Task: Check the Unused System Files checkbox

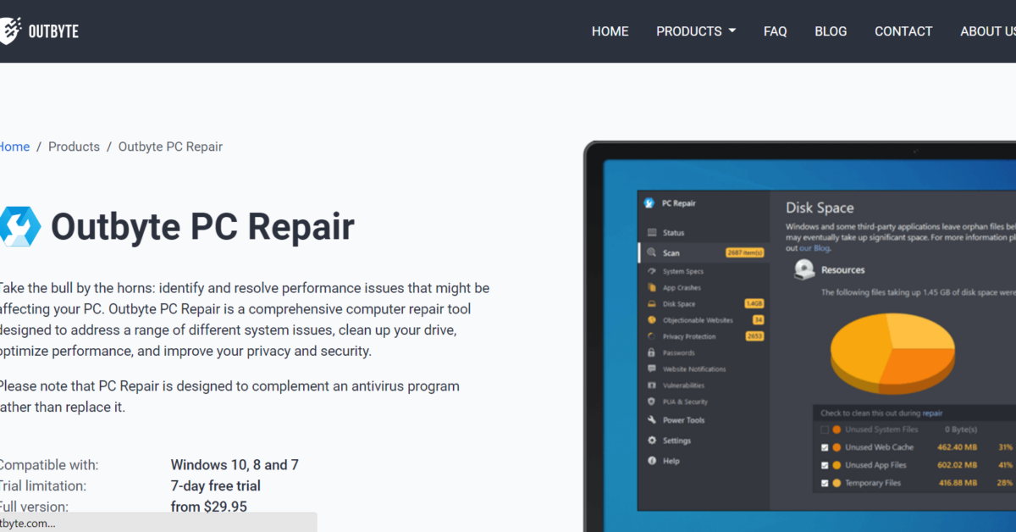Action: [x=825, y=429]
